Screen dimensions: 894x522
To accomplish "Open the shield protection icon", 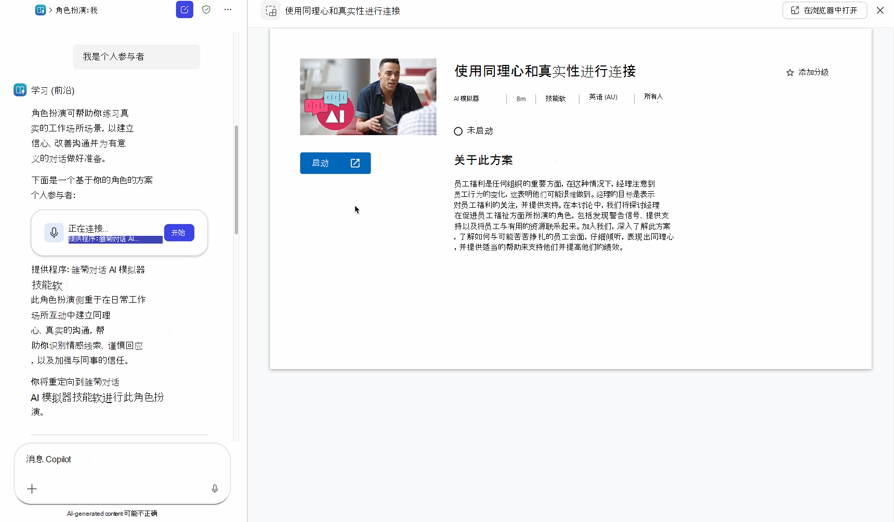I will tap(206, 9).
